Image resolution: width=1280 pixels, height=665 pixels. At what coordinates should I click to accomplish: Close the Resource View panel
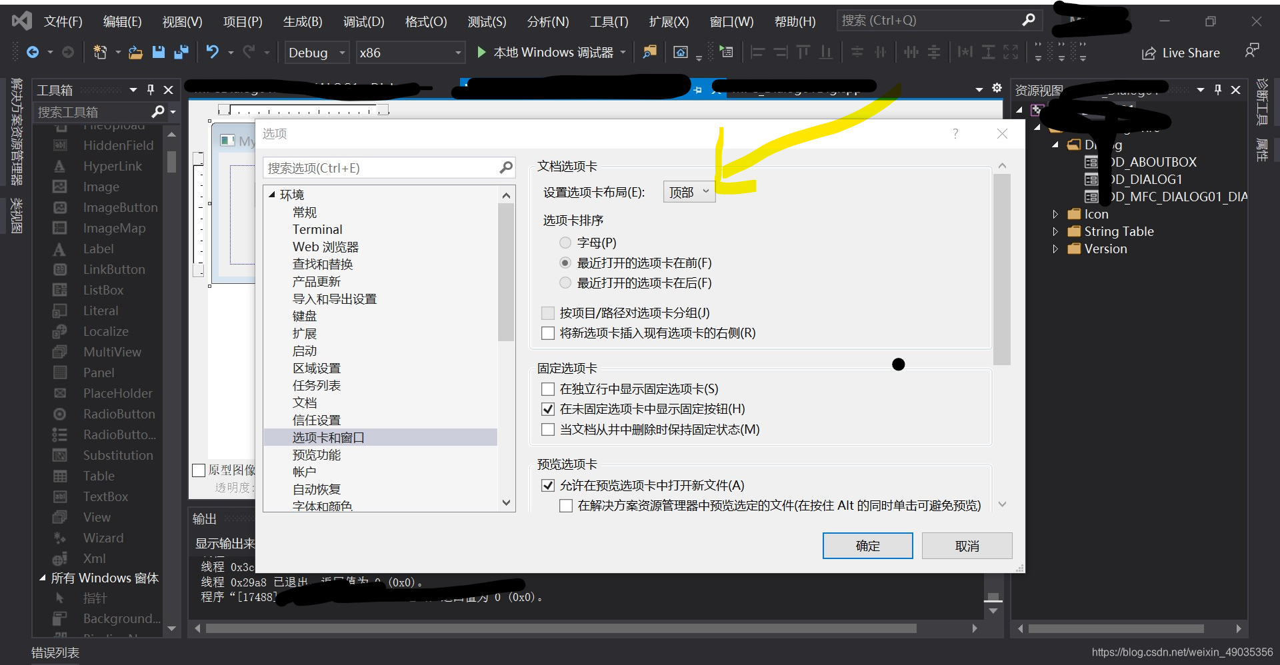[1235, 89]
